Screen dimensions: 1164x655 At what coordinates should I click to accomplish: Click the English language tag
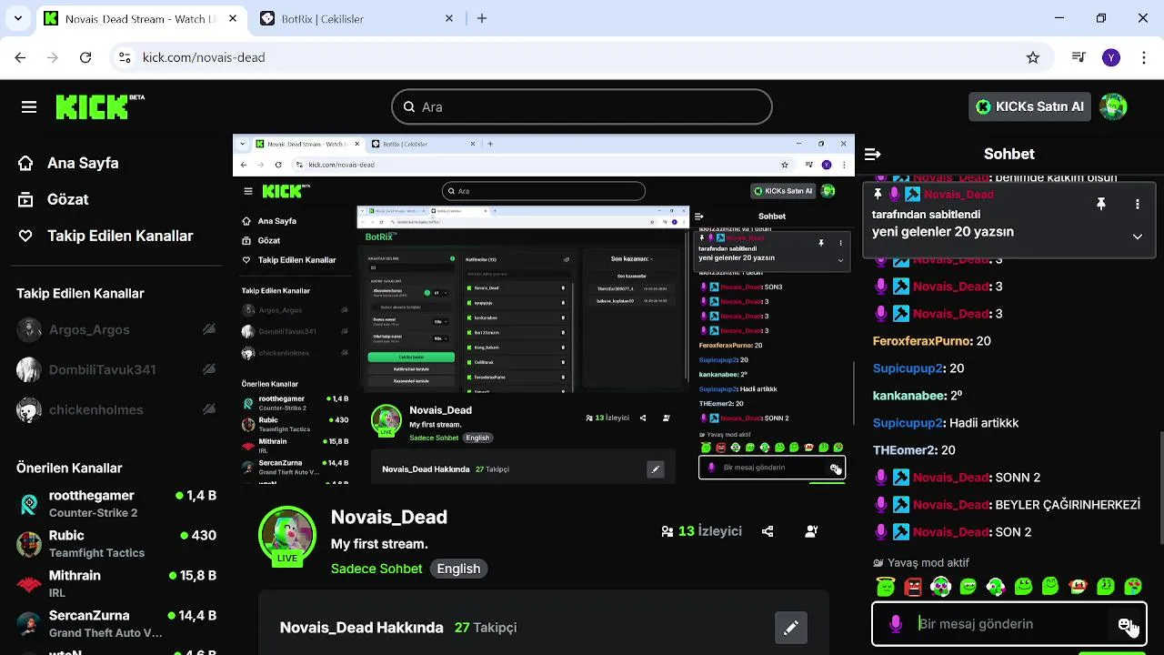coord(458,569)
